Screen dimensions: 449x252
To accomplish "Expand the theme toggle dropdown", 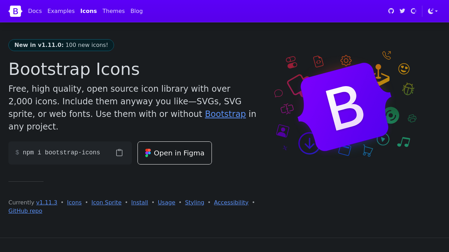I will 433,11.
